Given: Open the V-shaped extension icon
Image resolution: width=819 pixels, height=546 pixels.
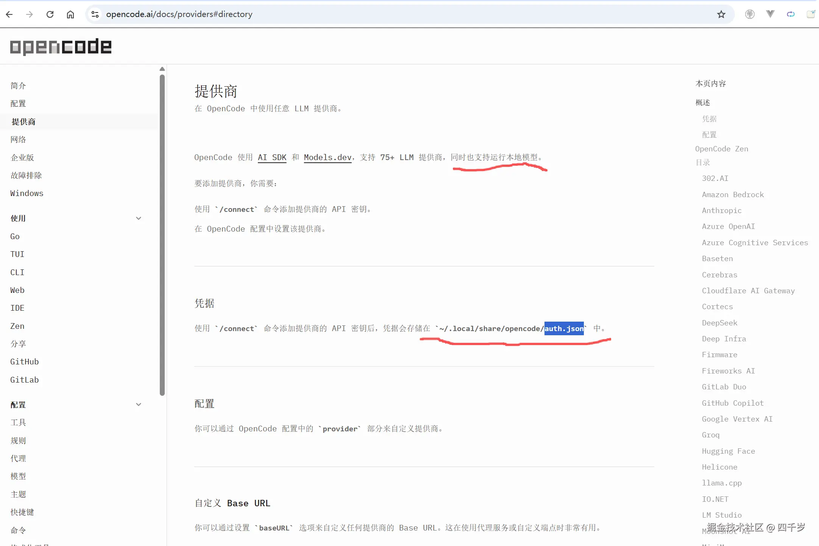Looking at the screenshot, I should coord(770,14).
